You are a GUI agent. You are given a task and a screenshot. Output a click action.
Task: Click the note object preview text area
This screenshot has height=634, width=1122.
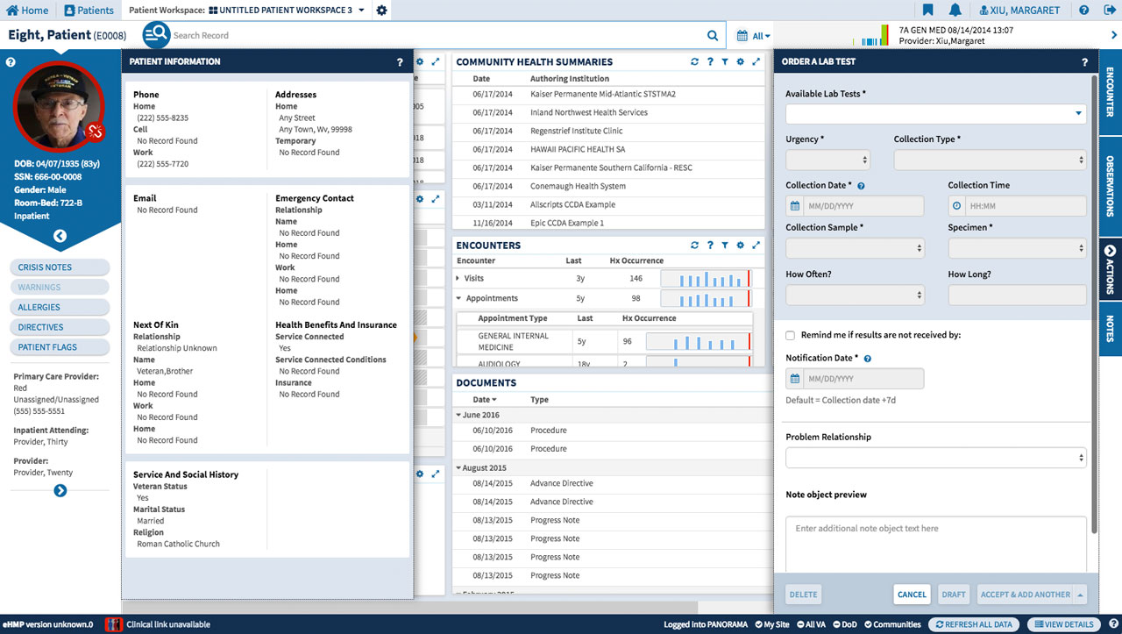[x=936, y=545]
